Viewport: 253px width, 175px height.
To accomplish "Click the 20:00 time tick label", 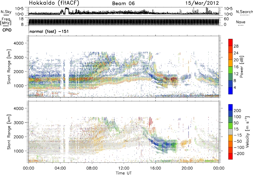I will coord(187,168).
